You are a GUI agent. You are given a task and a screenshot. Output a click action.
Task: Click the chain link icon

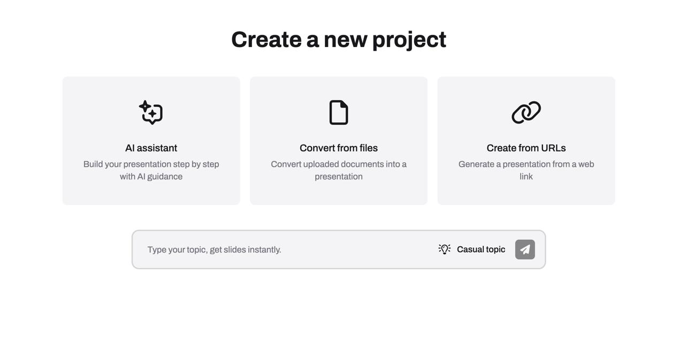[526, 112]
